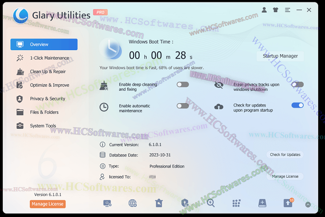The width and height of the screenshot is (325, 217).
Task: Click the orange Manage License button
Action: (48, 204)
